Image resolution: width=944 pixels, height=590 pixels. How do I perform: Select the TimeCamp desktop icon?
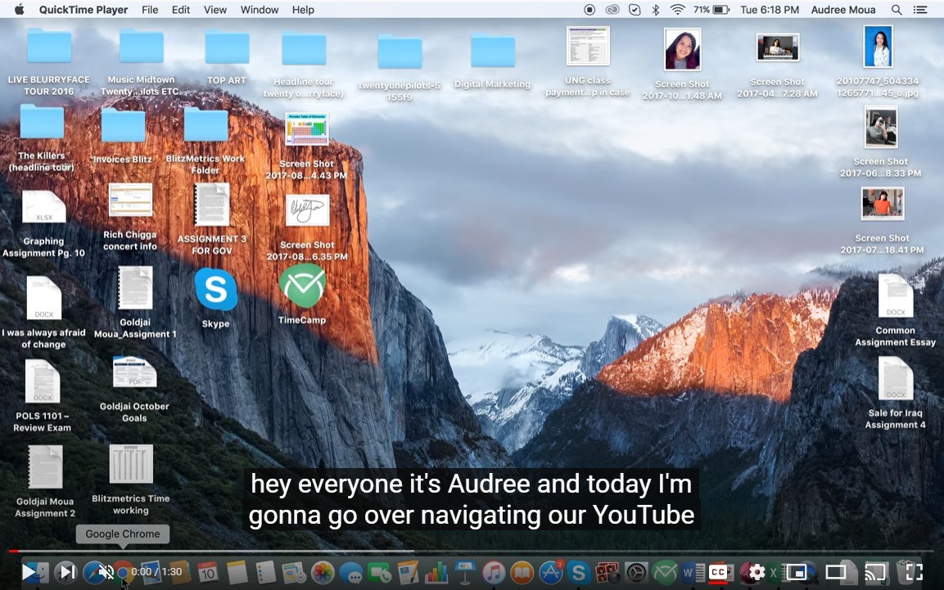coord(302,287)
